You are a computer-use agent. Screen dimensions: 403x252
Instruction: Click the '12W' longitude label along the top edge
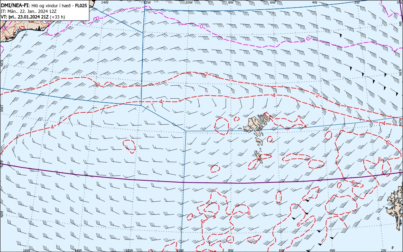147,2
